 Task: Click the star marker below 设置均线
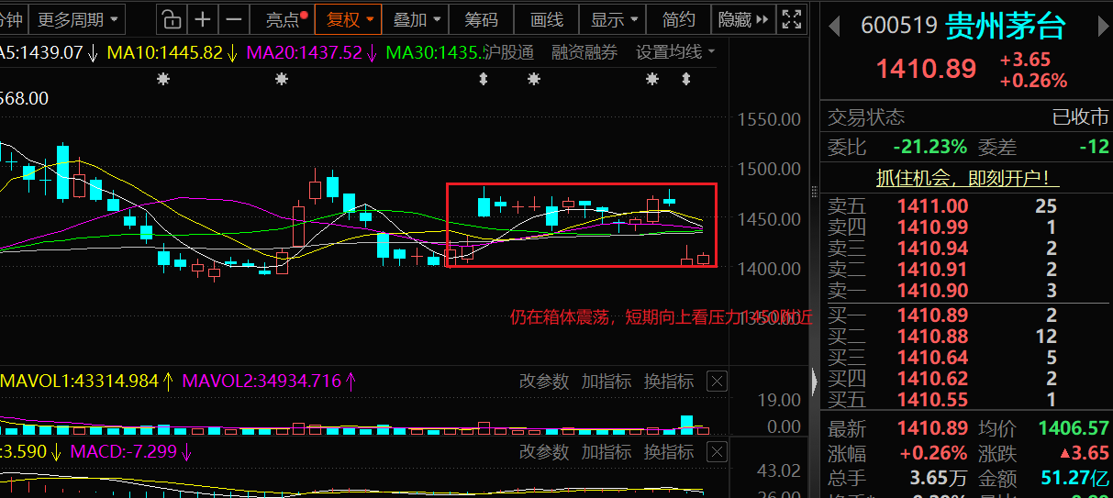click(652, 80)
